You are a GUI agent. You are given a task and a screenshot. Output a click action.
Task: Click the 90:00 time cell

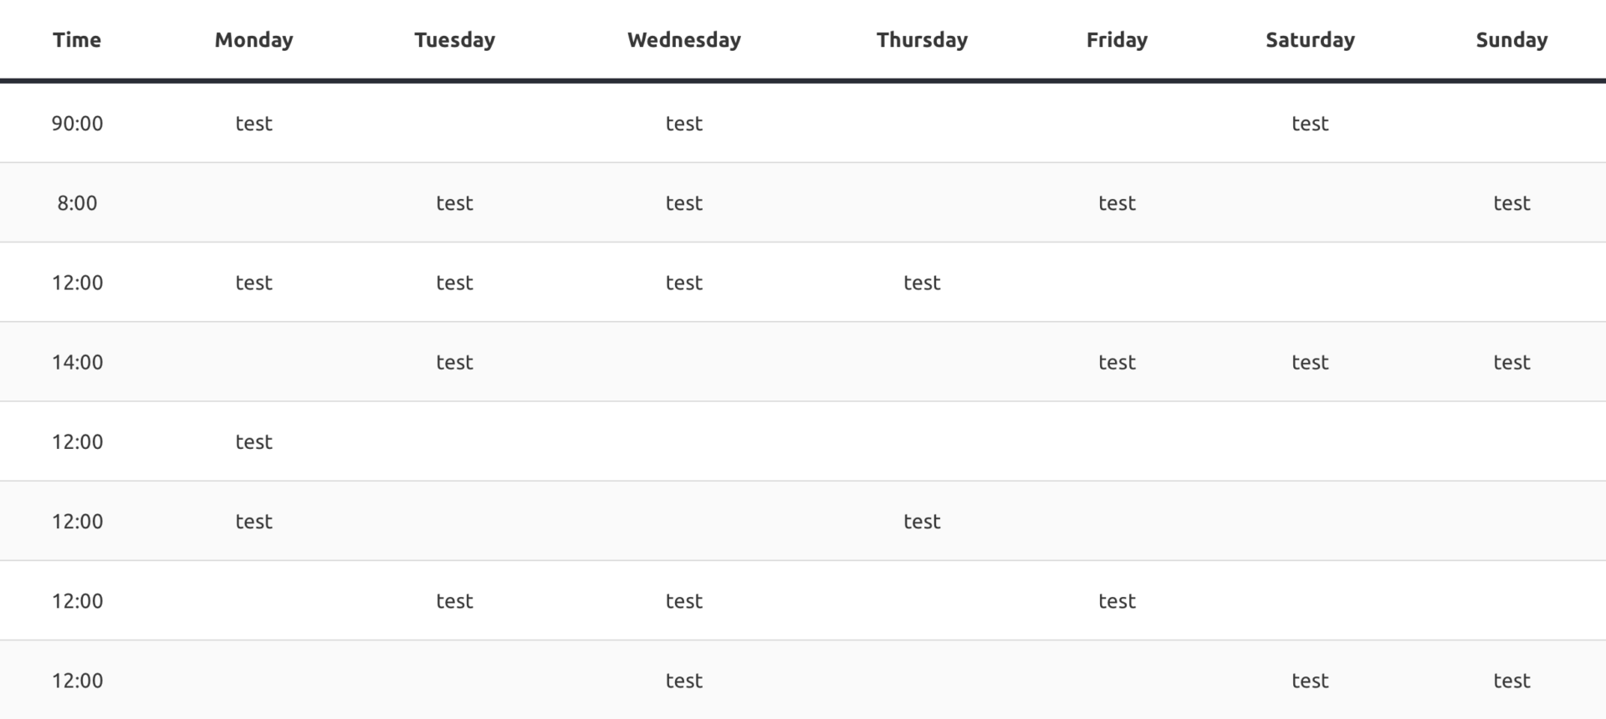coord(77,124)
